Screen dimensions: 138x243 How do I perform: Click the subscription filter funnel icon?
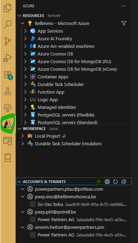pyautogui.click(x=124, y=23)
